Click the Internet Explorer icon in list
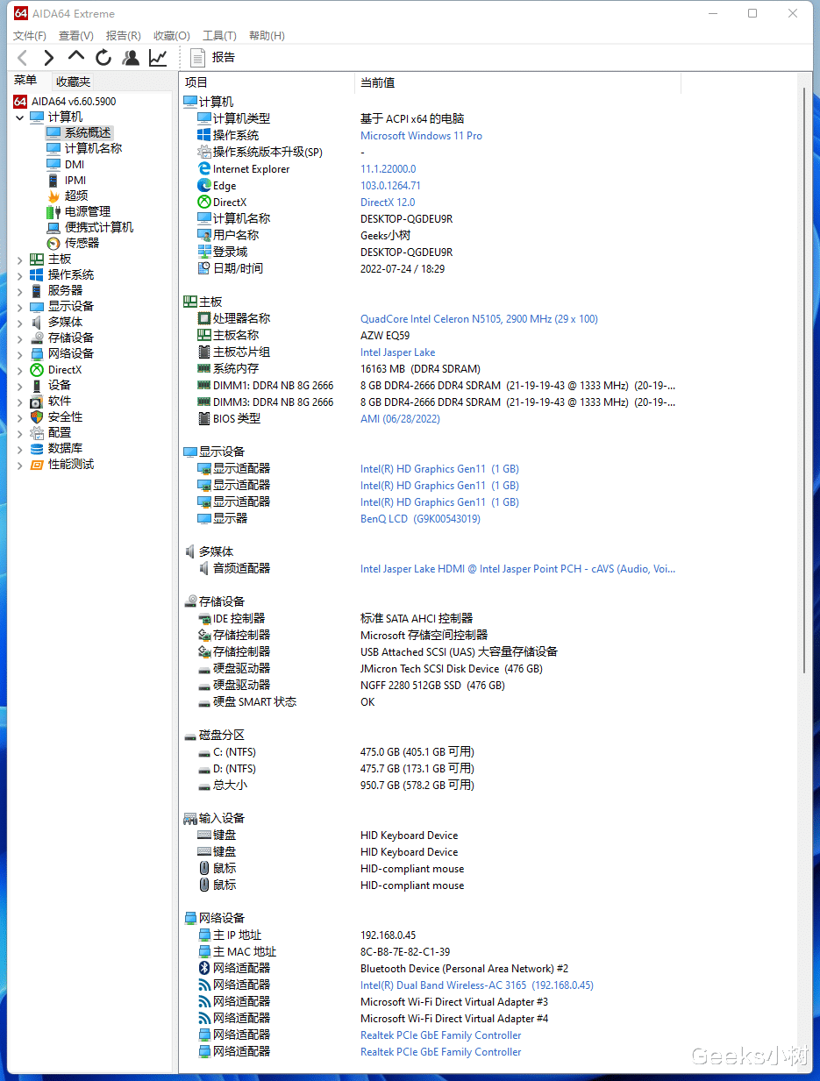This screenshot has height=1081, width=820. coord(204,169)
